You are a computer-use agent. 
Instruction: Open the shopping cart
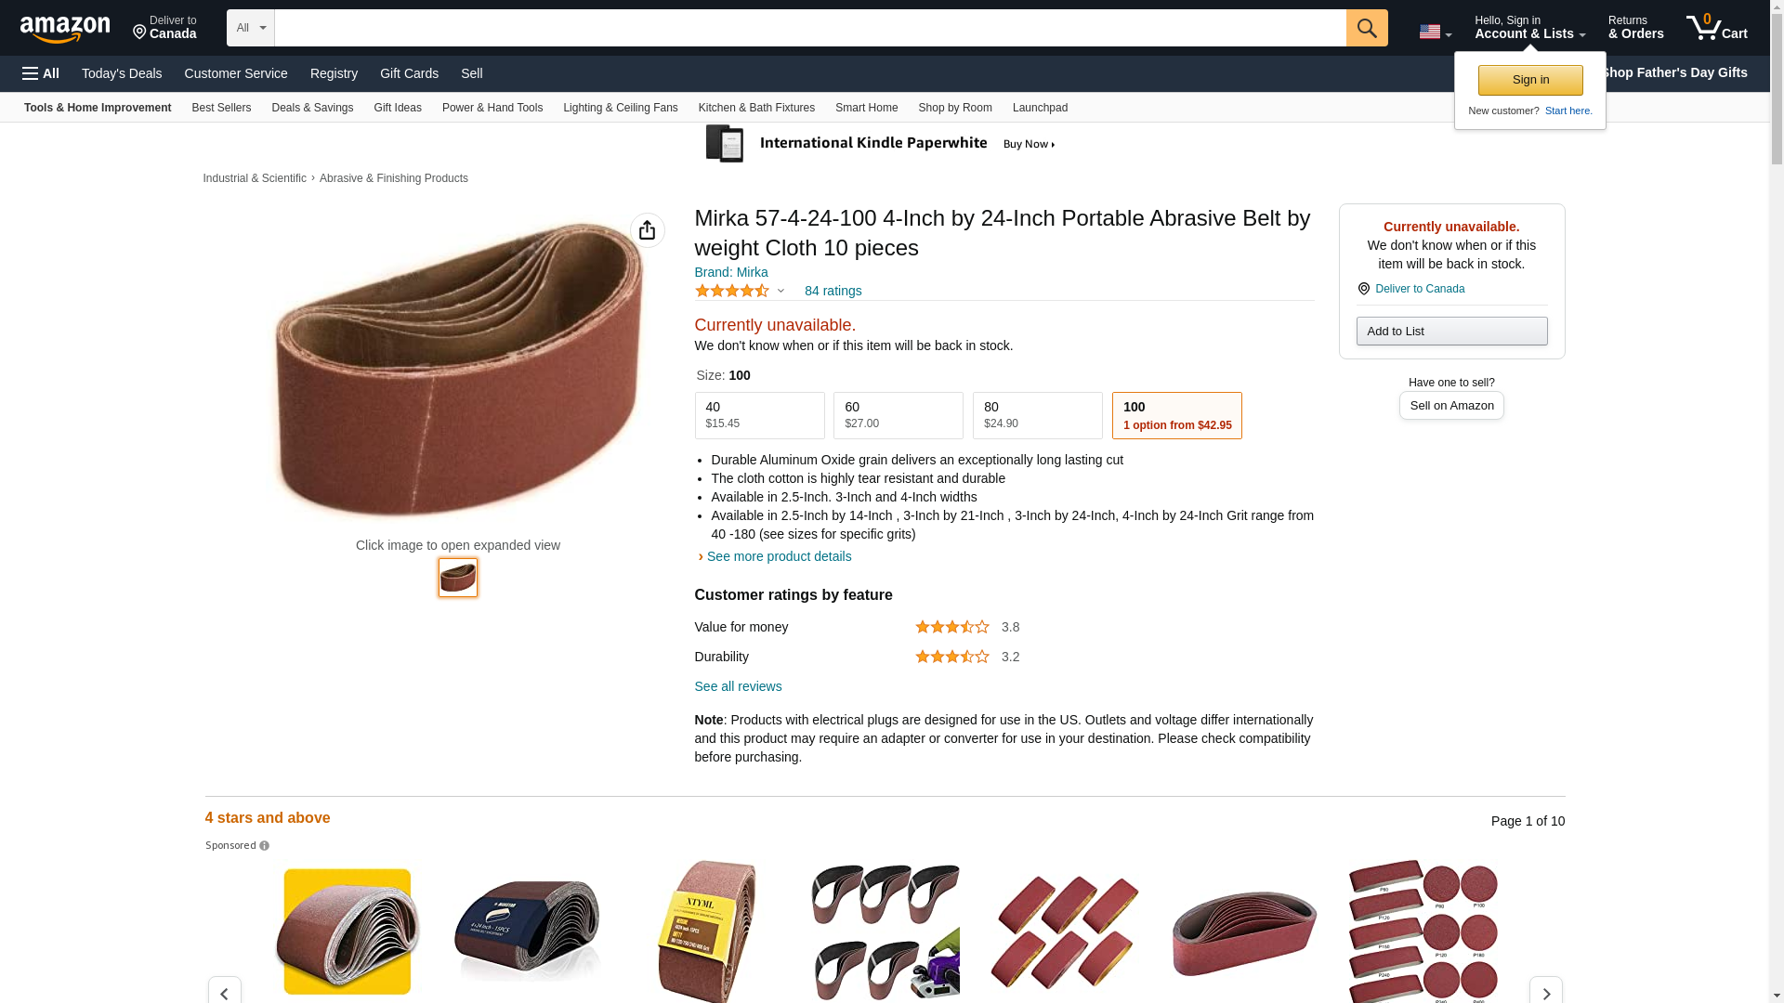[1716, 28]
